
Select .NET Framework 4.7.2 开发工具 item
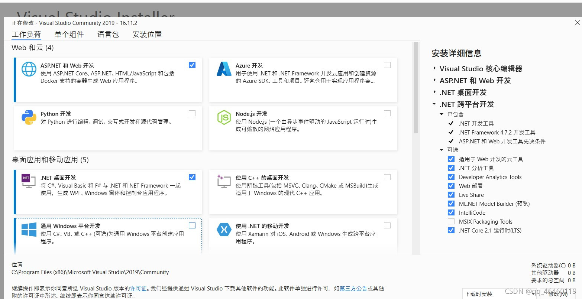pos(497,132)
